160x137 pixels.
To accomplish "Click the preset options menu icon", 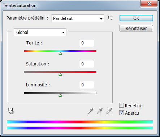I will point(110,18).
